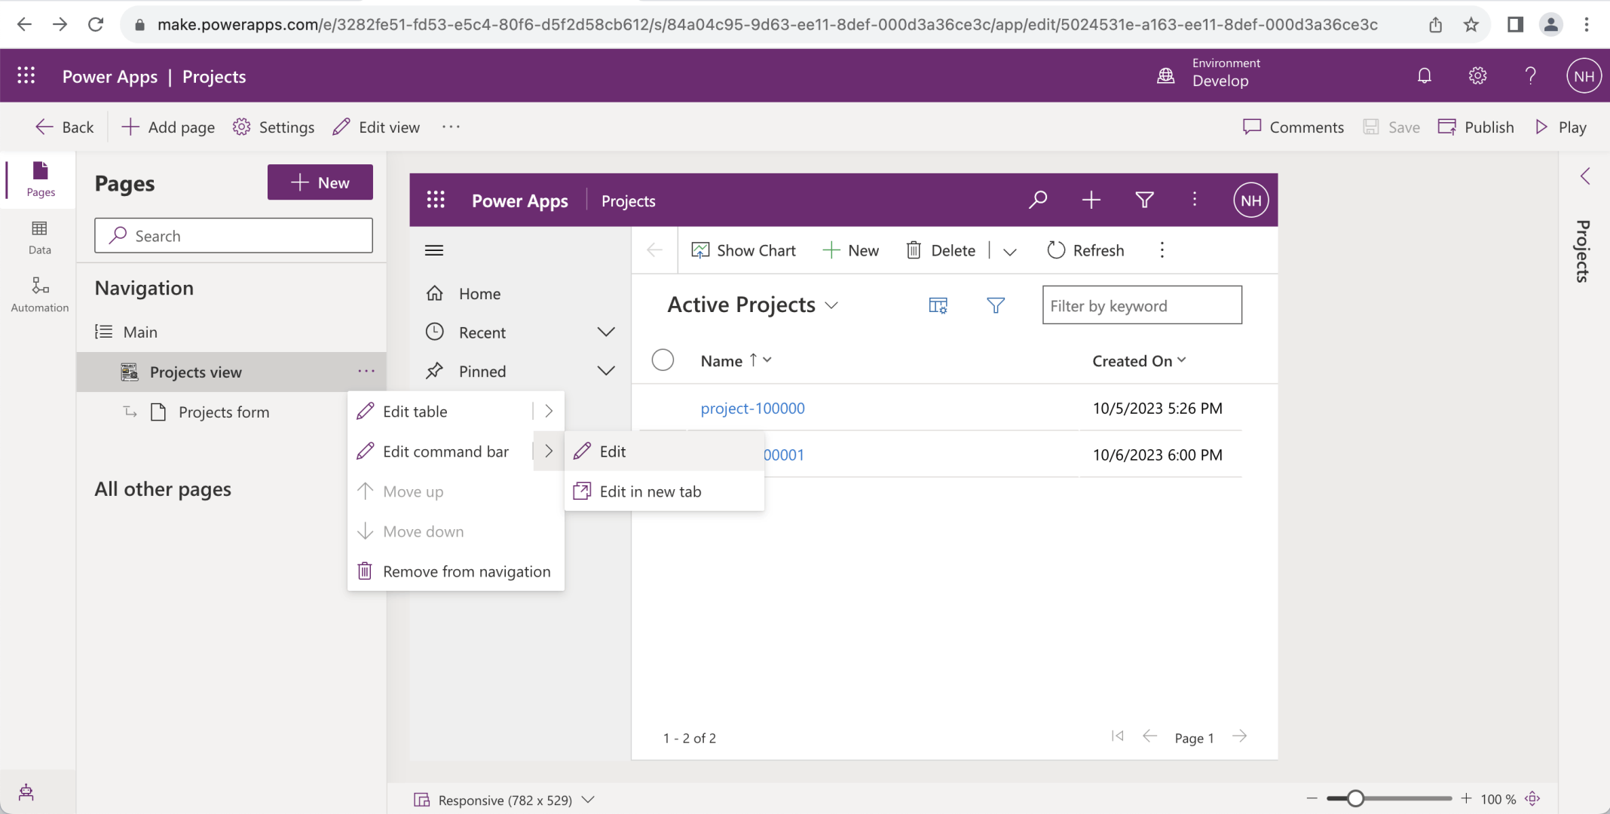Expand the Delete split button arrow

coord(1010,251)
